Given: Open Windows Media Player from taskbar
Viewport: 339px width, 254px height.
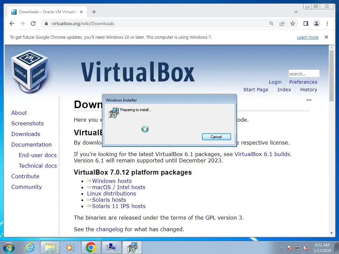Looking at the screenshot, I should [70, 247].
